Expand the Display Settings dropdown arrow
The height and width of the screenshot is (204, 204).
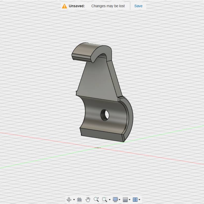(x=120, y=200)
